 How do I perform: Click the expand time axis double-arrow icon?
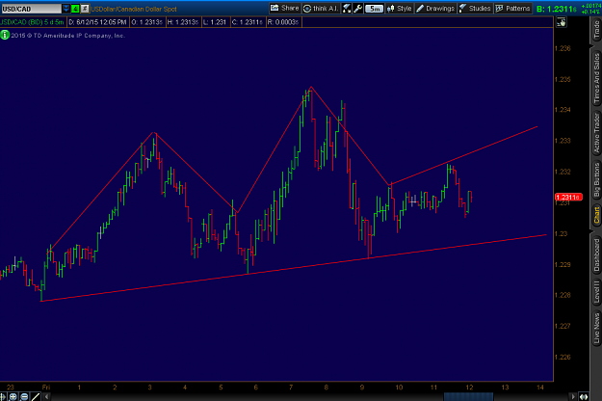coord(584,396)
